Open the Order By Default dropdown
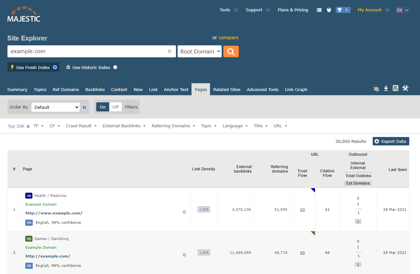The height and width of the screenshot is (274, 420). click(x=55, y=107)
